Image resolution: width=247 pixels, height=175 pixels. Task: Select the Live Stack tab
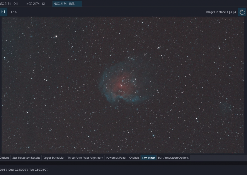point(149,158)
